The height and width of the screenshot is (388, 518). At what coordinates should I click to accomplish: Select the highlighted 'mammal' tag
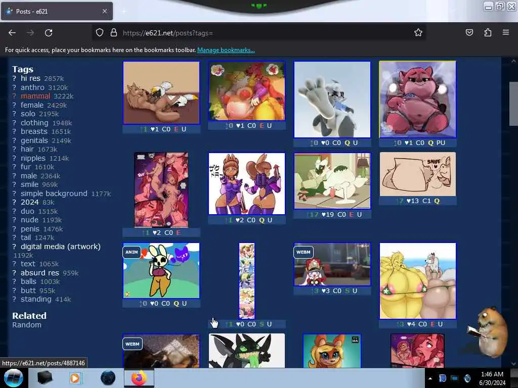[x=35, y=96]
